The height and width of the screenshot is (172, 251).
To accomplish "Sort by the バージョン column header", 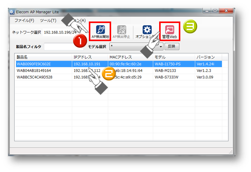I will [x=208, y=57].
